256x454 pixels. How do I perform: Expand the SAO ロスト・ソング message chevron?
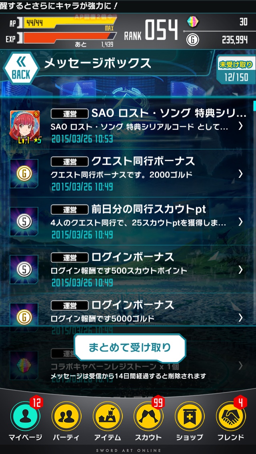click(240, 125)
